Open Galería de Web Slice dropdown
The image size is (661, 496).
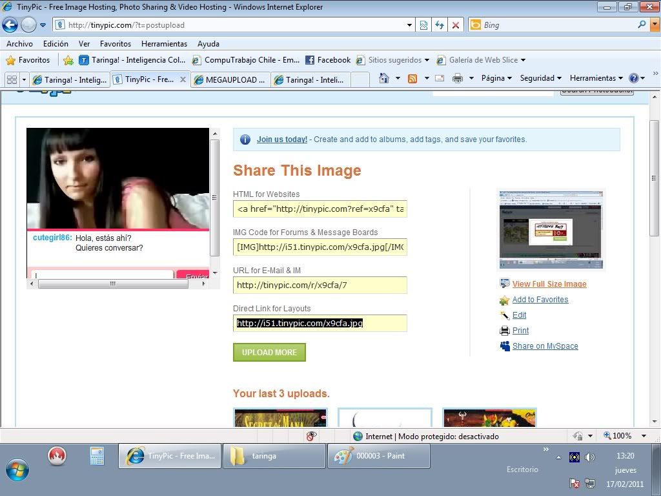pyautogui.click(x=523, y=60)
